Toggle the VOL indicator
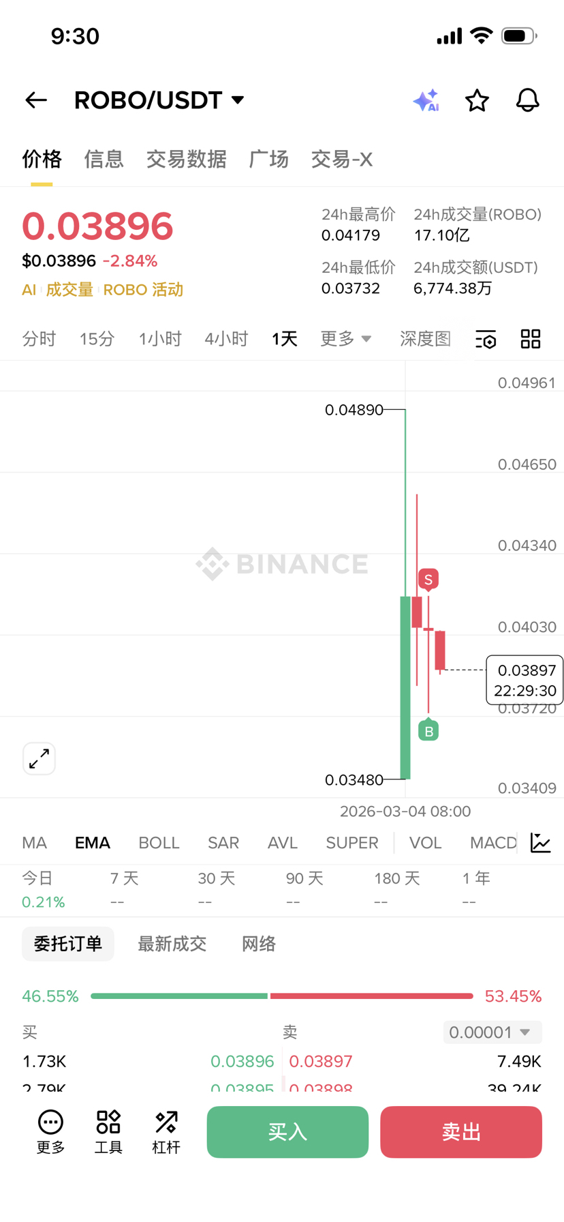Screen dimensions: 564x1222 (425, 843)
